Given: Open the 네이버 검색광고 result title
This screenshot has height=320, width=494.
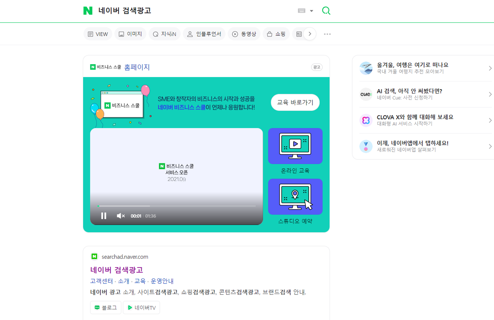Looking at the screenshot, I should (x=117, y=270).
